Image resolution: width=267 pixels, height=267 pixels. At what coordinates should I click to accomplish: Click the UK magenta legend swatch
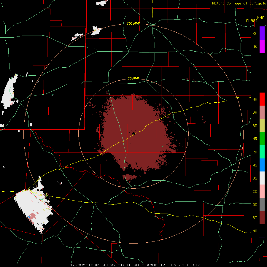tap(262, 47)
